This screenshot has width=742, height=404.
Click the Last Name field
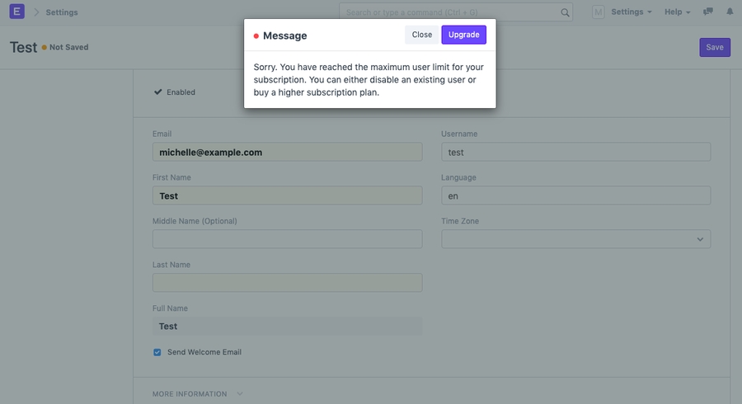click(x=287, y=283)
